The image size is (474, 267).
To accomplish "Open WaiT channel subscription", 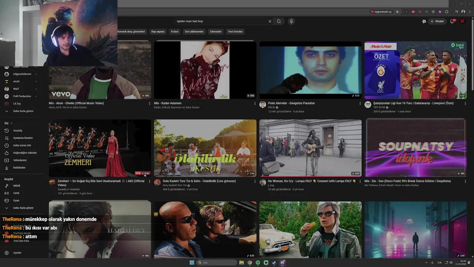I will [x=16, y=89].
